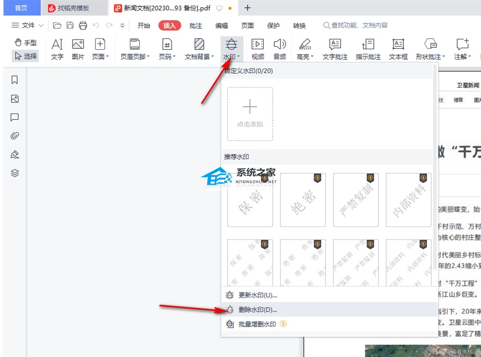This screenshot has height=357, width=481.
Task: Click the 博客 link in the document
Action: point(458,100)
